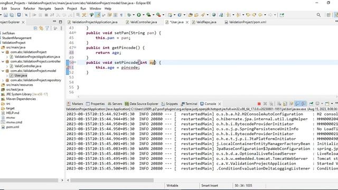338x190 pixels.
Task: Collapse All in Project Explorer
Action: (35, 28)
